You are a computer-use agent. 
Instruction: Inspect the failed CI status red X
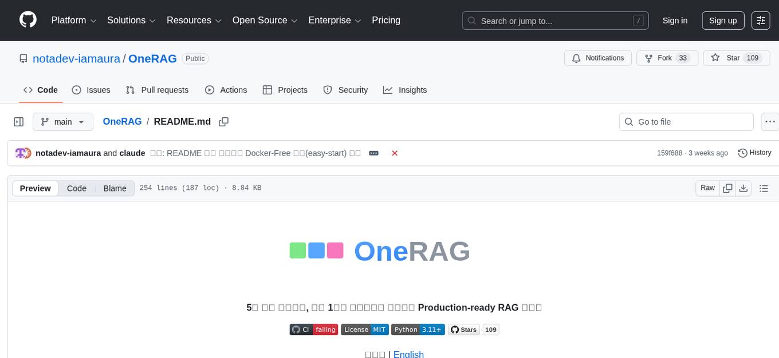395,153
